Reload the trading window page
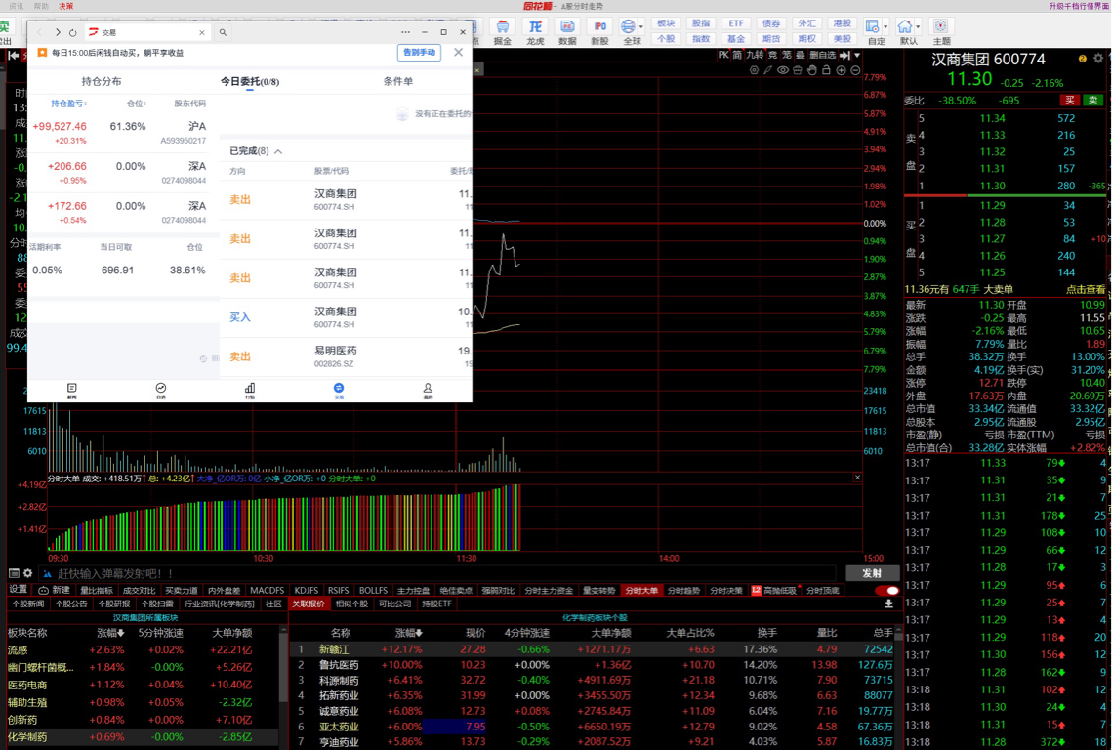The height and width of the screenshot is (750, 1112). [x=72, y=32]
